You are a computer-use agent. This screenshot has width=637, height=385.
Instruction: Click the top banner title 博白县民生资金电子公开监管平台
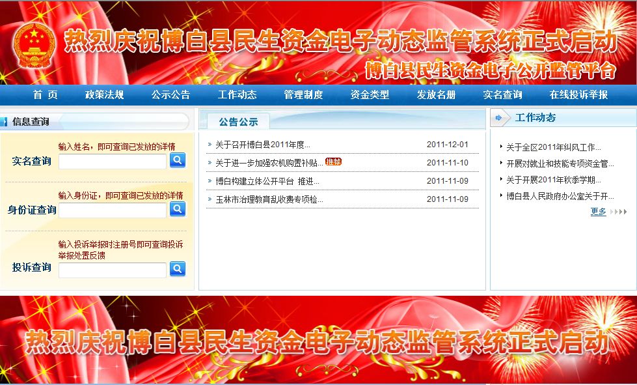tap(491, 70)
